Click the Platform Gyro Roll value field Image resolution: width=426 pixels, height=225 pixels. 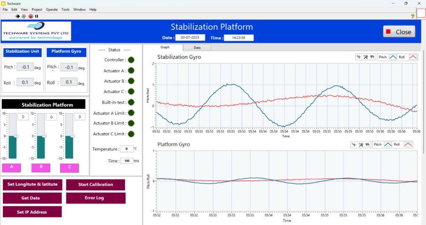pos(69,82)
